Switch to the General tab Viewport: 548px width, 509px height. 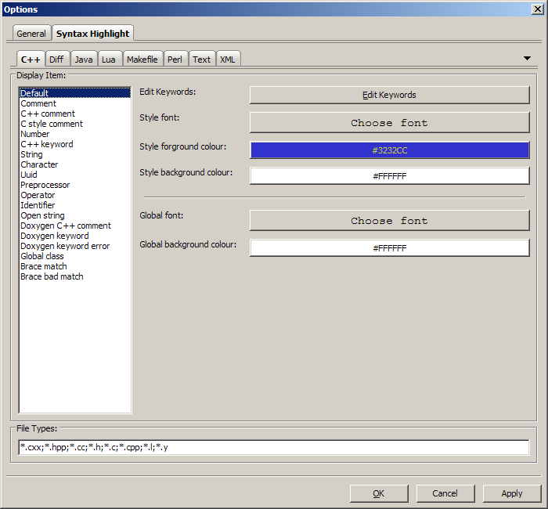pyautogui.click(x=31, y=34)
